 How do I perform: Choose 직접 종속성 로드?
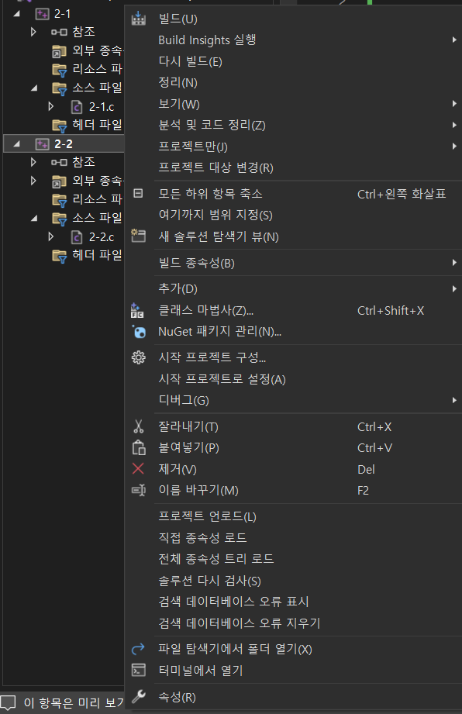[x=293, y=538]
